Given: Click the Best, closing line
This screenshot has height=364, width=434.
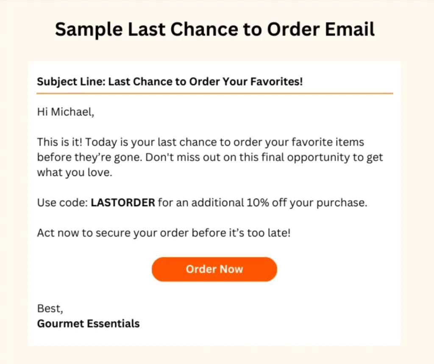Looking at the screenshot, I should (x=50, y=308).
